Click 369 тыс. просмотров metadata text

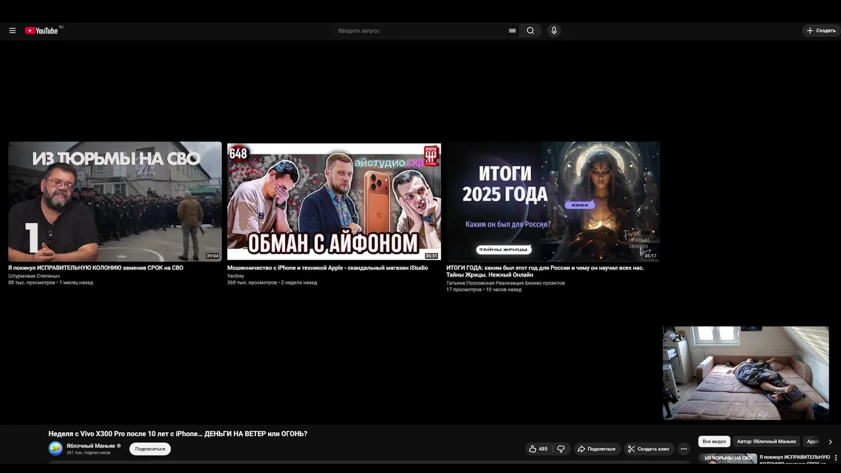252,282
